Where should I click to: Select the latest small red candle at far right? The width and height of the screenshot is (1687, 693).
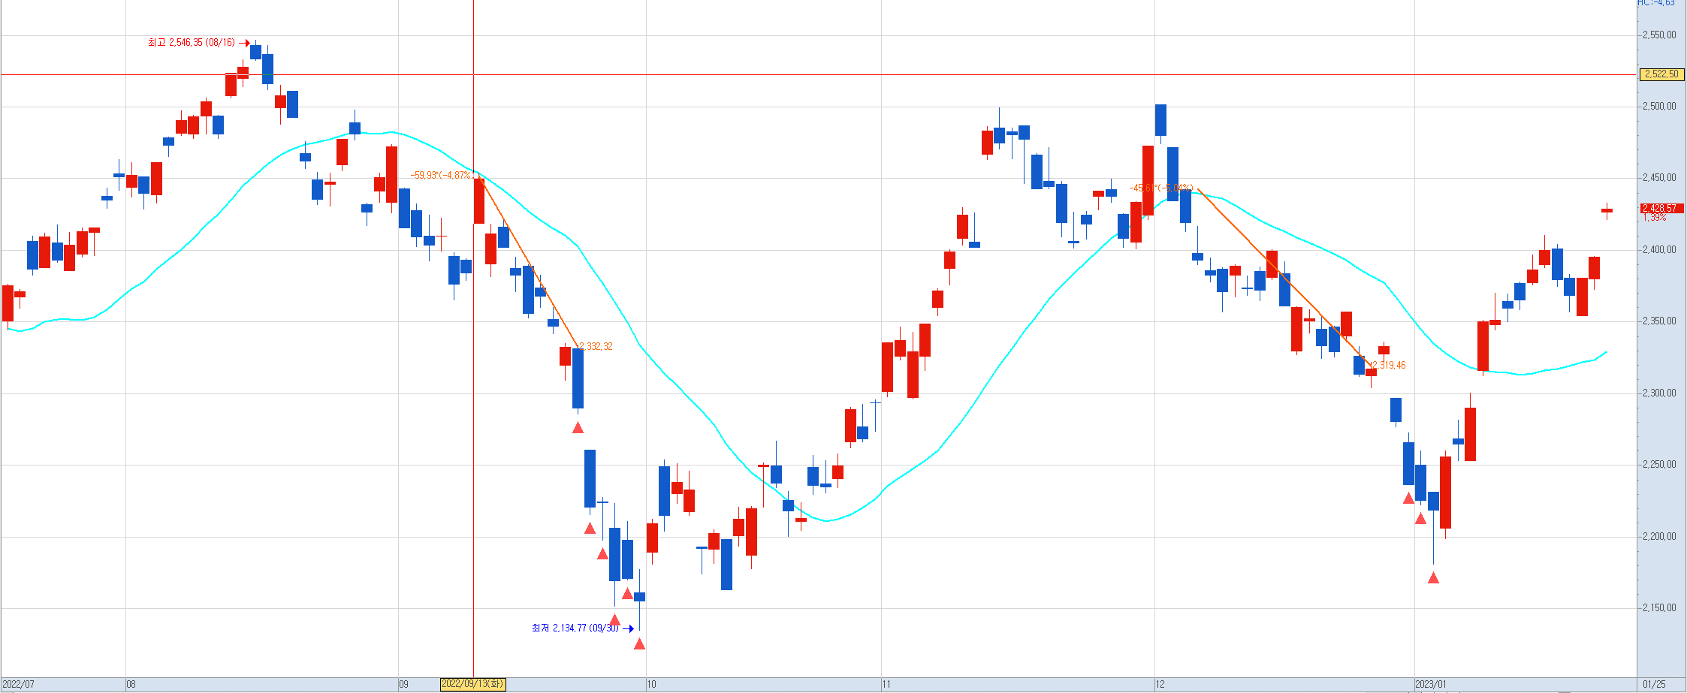1607,211
